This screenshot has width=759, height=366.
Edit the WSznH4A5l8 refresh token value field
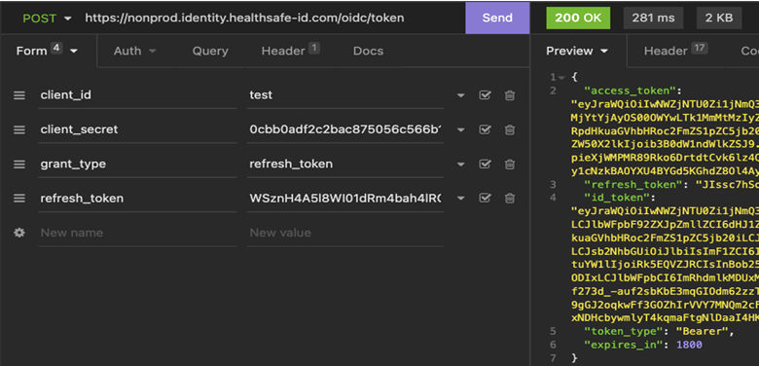click(x=345, y=198)
